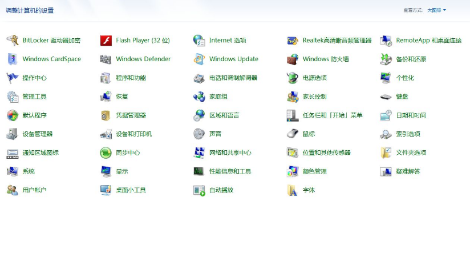This screenshot has width=470, height=257.
Task: Click the Flash Player (32 位) icon
Action: point(106,40)
